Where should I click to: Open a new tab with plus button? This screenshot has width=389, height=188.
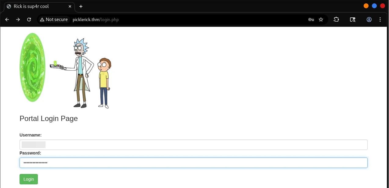point(81,6)
